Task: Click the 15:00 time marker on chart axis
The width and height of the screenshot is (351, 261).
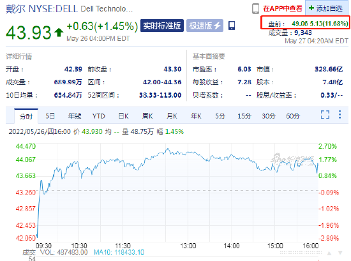Action: tap(275, 246)
